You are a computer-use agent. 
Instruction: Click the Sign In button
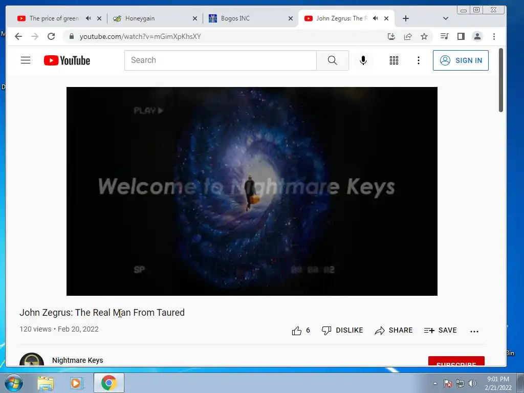click(x=461, y=60)
